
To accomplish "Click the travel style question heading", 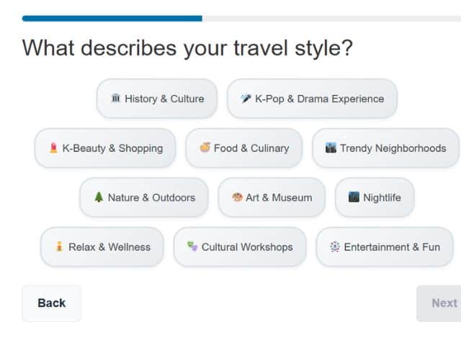I will pos(187,48).
